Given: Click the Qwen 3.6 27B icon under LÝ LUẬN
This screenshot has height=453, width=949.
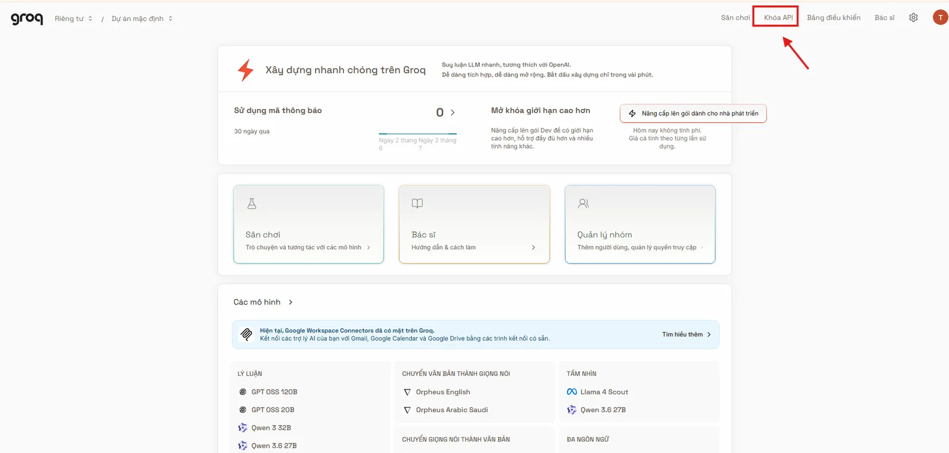Looking at the screenshot, I should point(243,445).
